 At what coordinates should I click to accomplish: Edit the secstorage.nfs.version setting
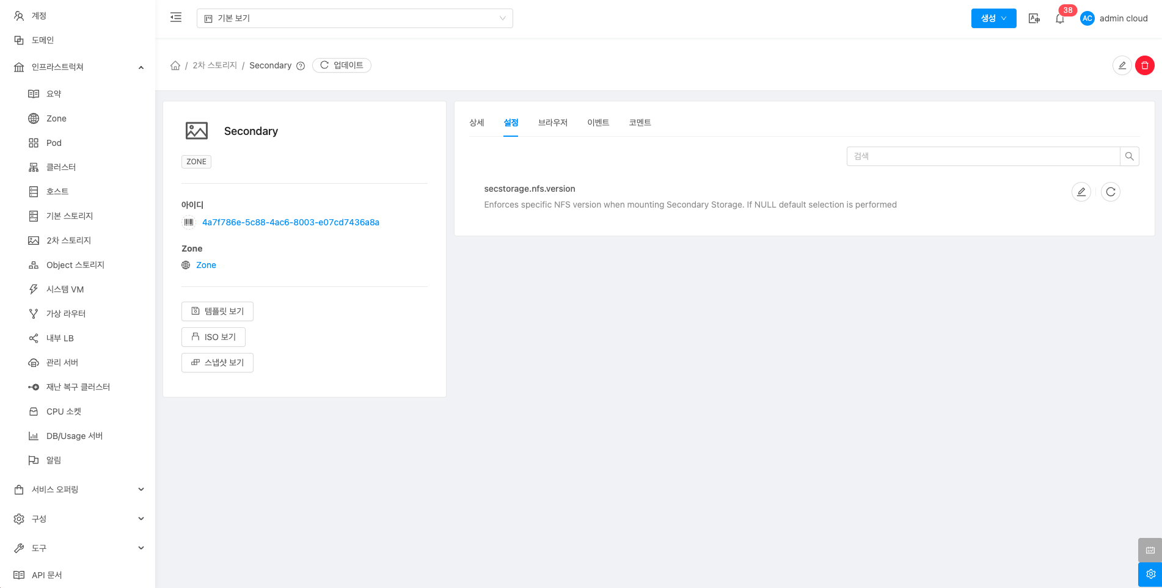point(1081,192)
